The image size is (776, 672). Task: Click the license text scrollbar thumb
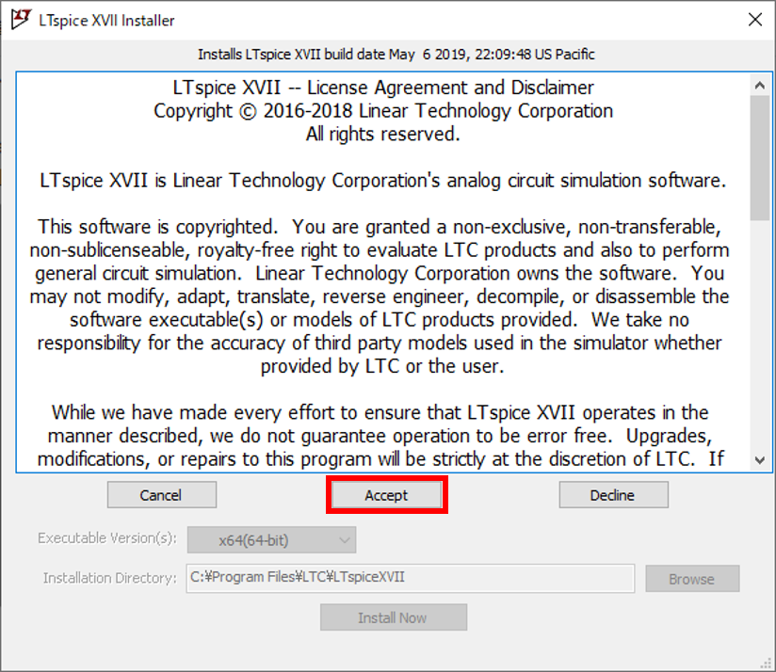(760, 158)
